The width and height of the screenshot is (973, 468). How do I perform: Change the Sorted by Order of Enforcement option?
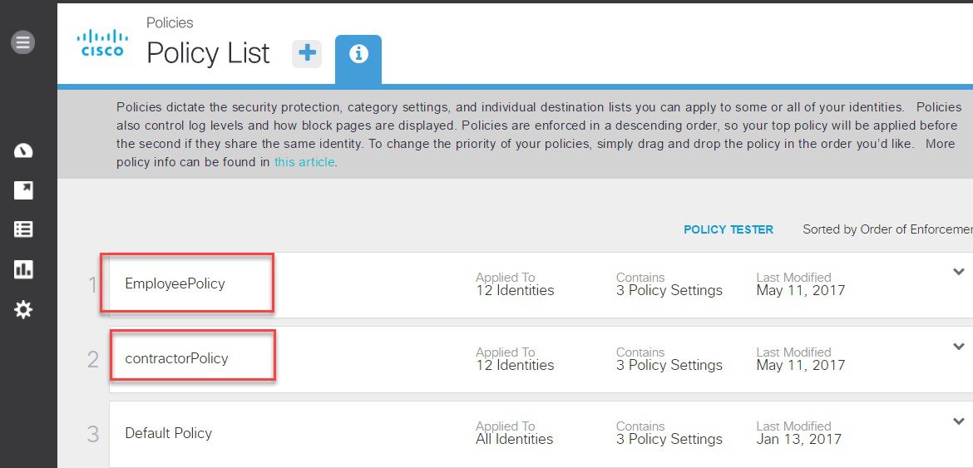click(x=887, y=229)
